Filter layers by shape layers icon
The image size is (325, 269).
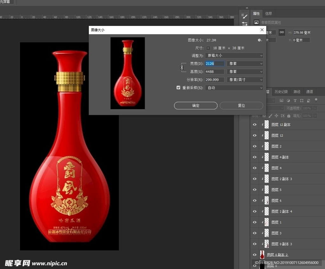coord(302,101)
